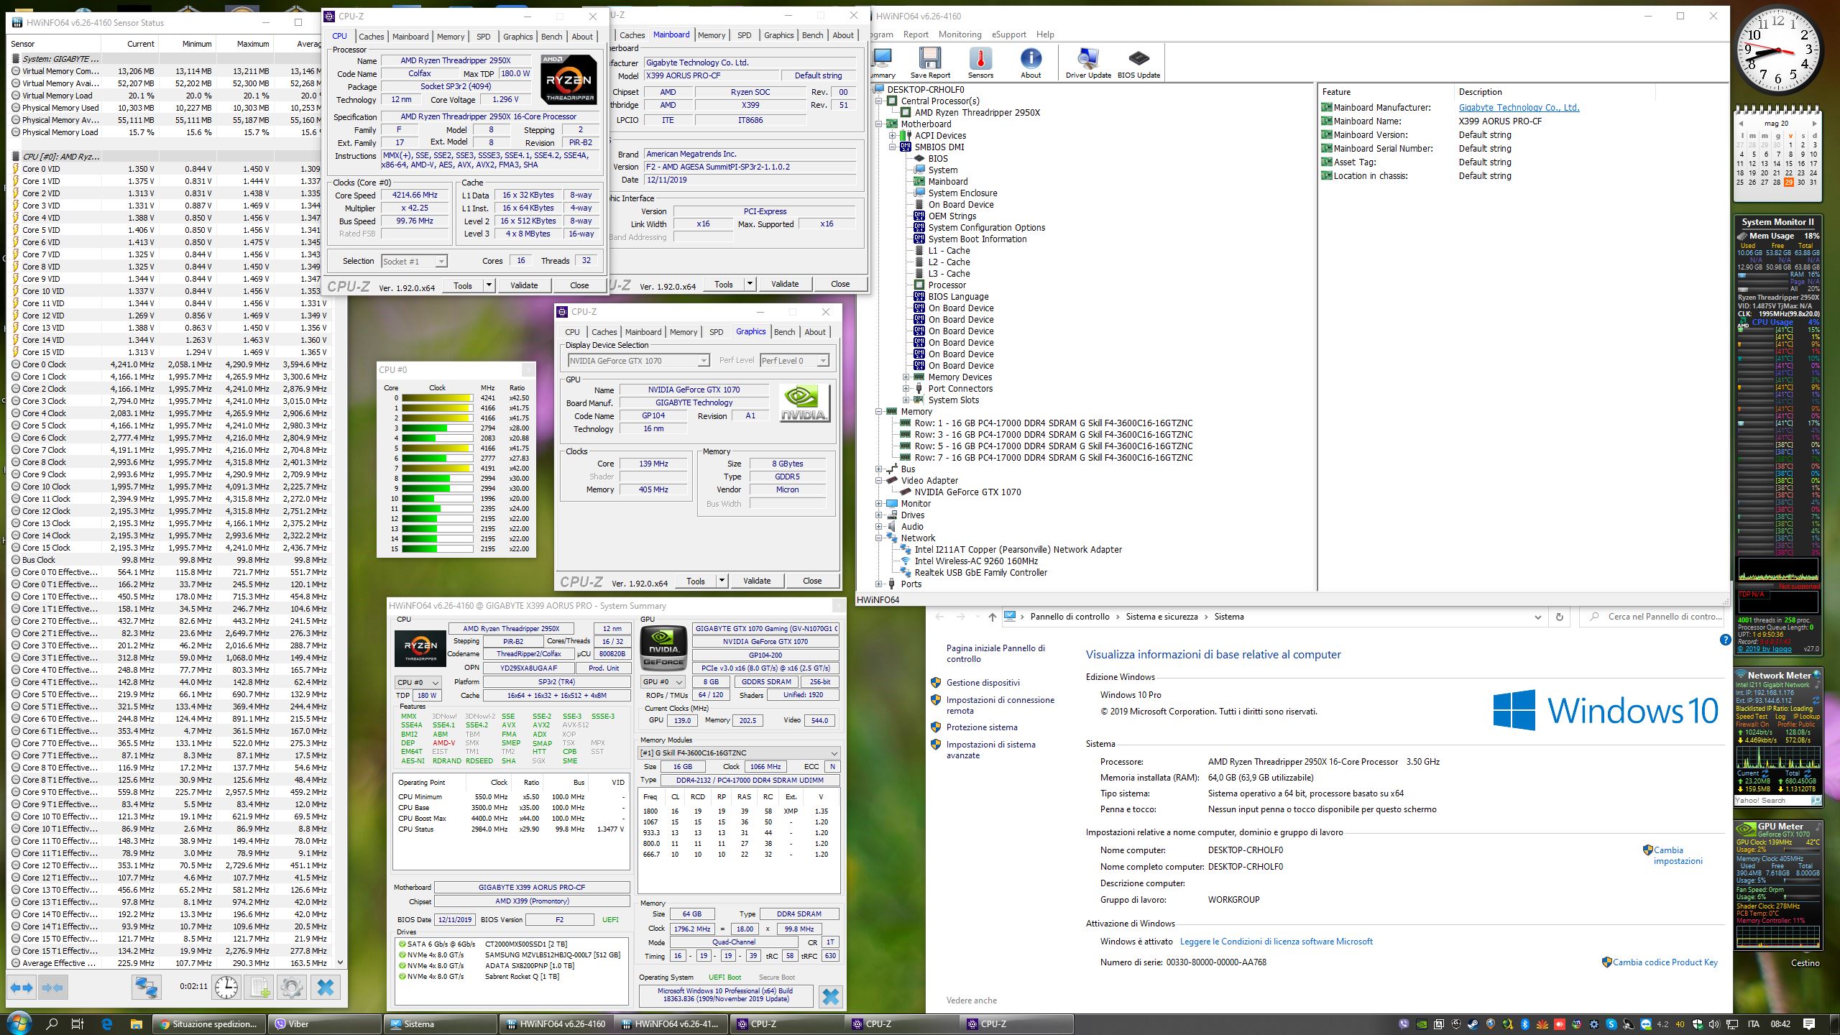Screen dimensions: 1840x1035
Task: Click the blue X close icon in Sensor Status
Action: (325, 987)
